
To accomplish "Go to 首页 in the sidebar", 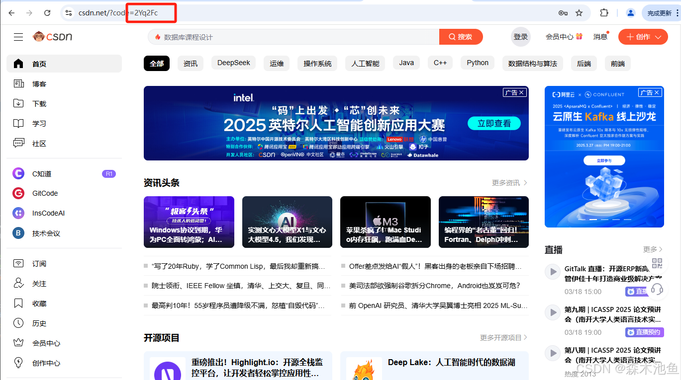I will [64, 64].
